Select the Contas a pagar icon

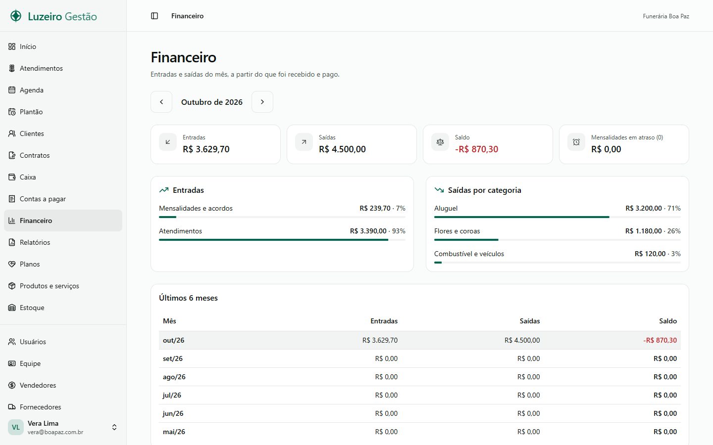12,199
